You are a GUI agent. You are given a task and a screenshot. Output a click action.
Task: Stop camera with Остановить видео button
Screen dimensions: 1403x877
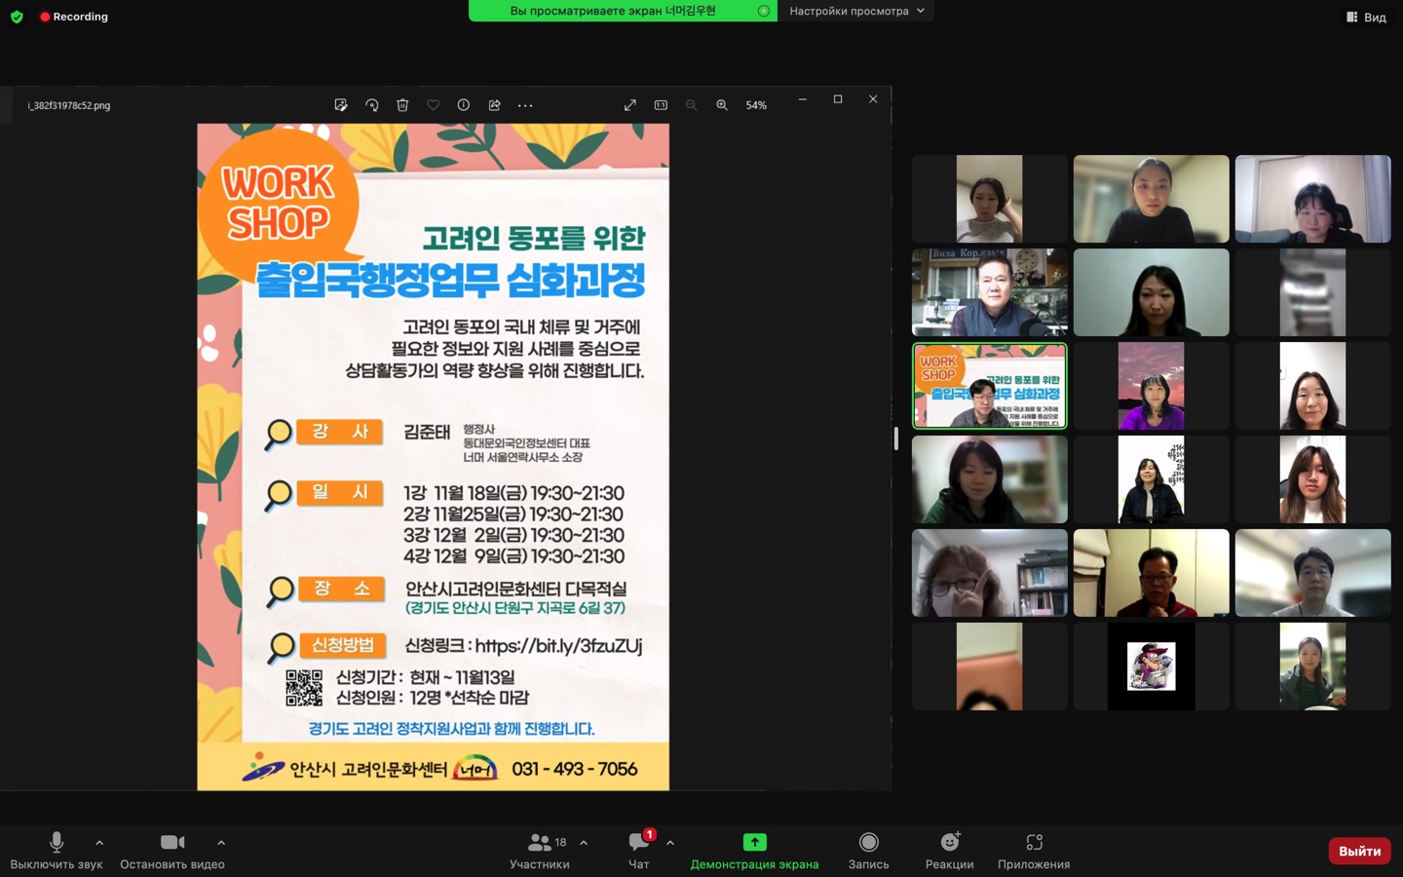coord(172,850)
